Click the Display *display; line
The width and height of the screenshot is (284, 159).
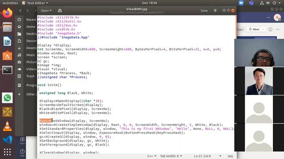click(54, 45)
